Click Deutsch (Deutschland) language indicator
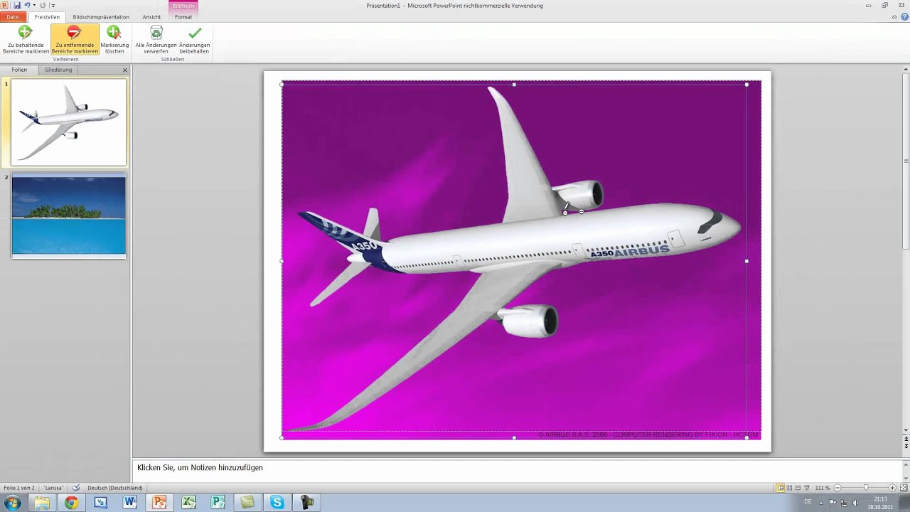The height and width of the screenshot is (512, 910). (x=114, y=488)
